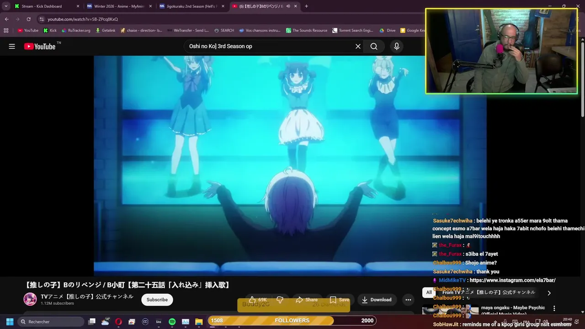The height and width of the screenshot is (329, 585).
Task: Open a new browser tab
Action: click(306, 6)
